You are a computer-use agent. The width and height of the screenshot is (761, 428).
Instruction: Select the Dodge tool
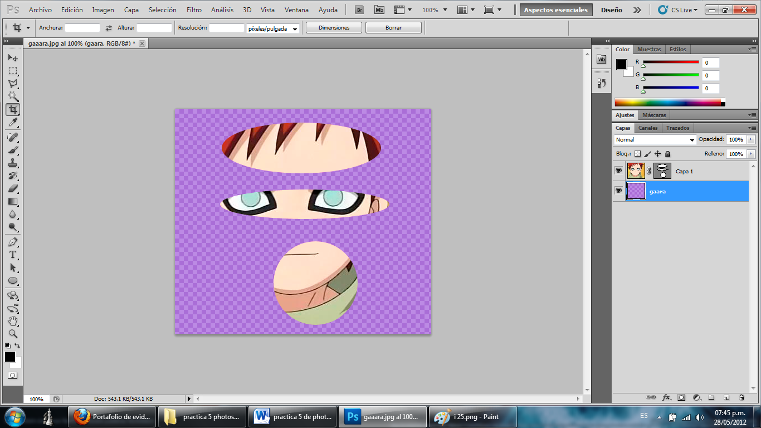click(x=13, y=227)
